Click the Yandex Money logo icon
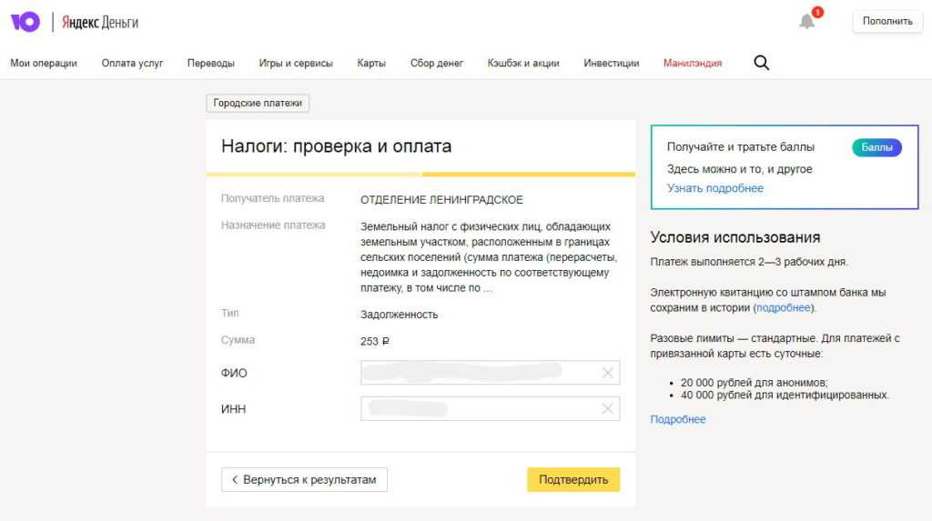The image size is (932, 521). 25,22
